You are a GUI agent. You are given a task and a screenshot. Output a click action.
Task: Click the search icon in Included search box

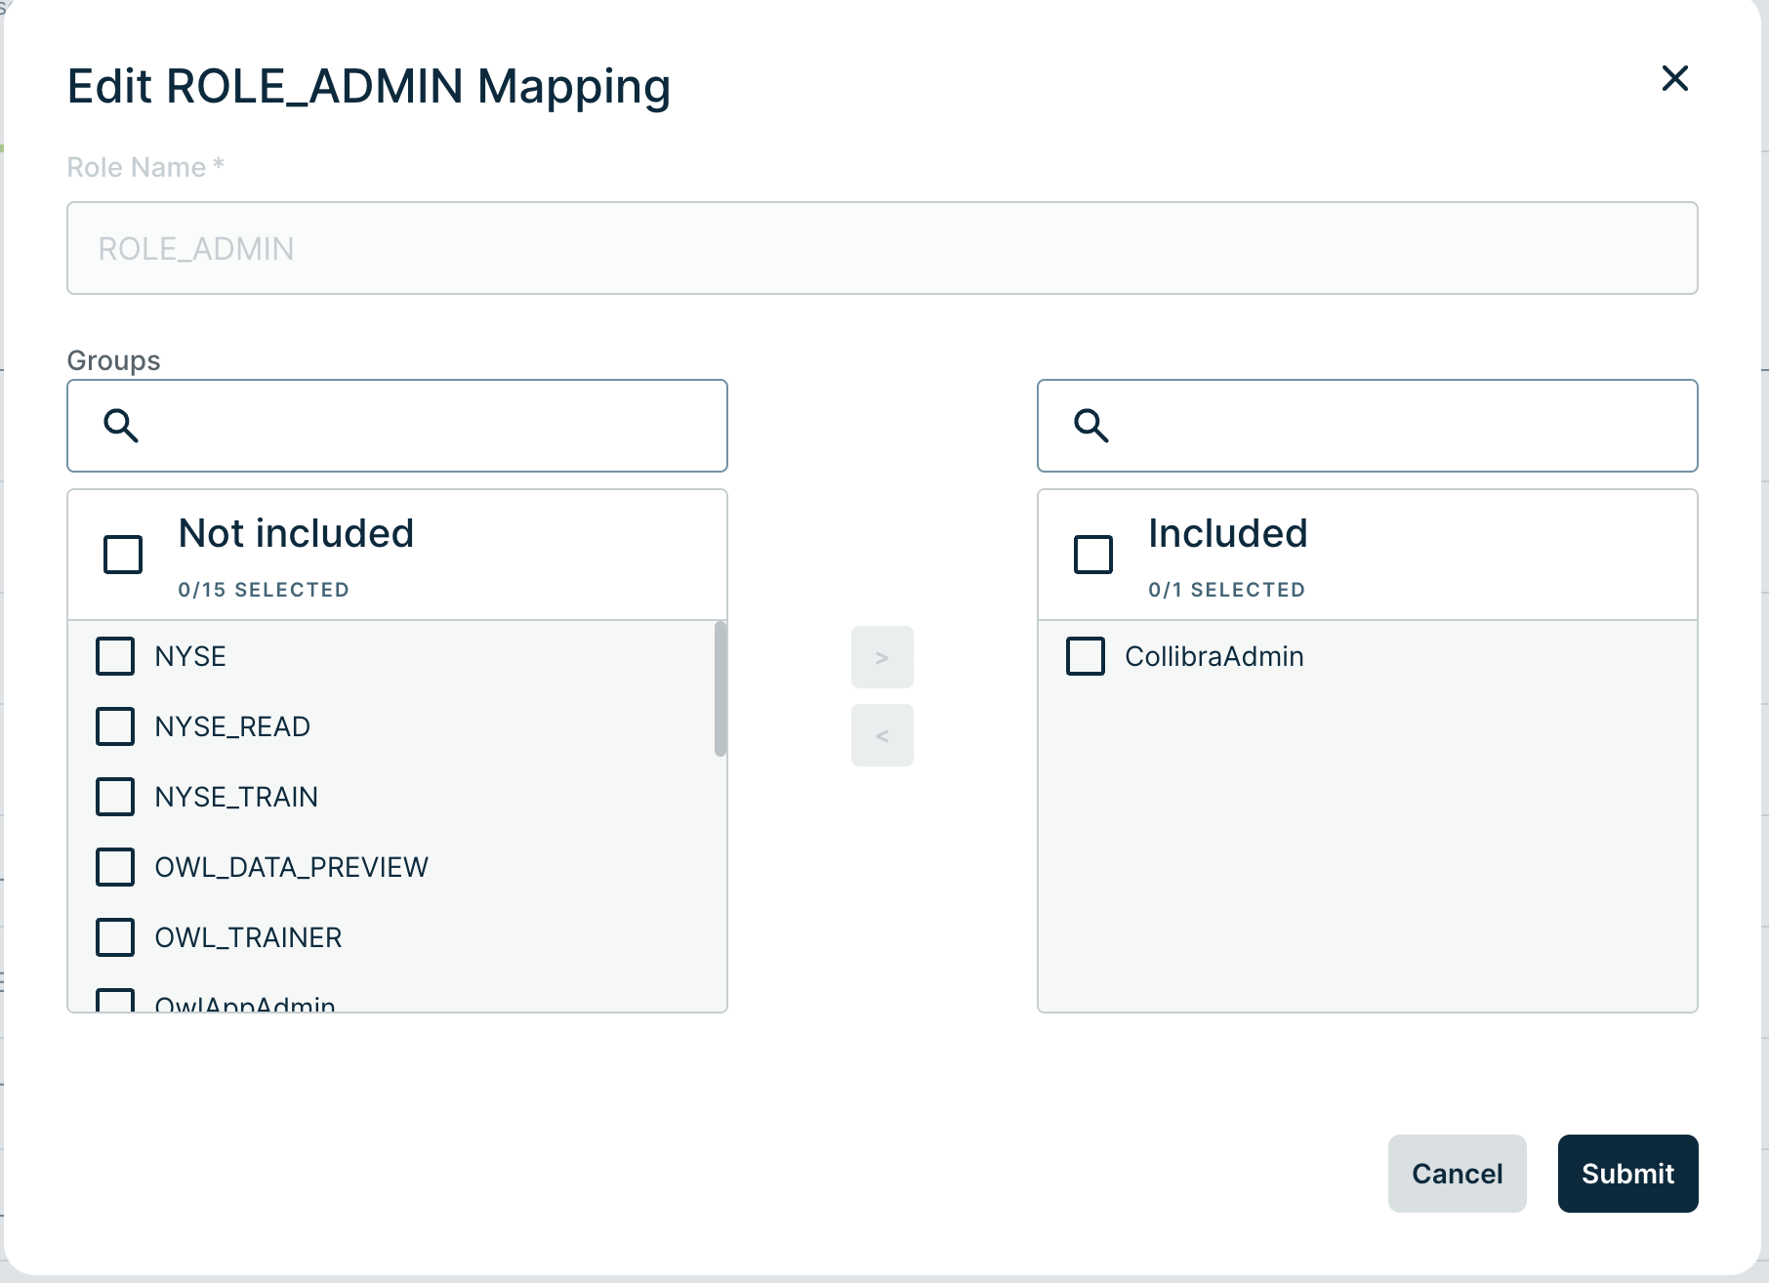pos(1090,426)
